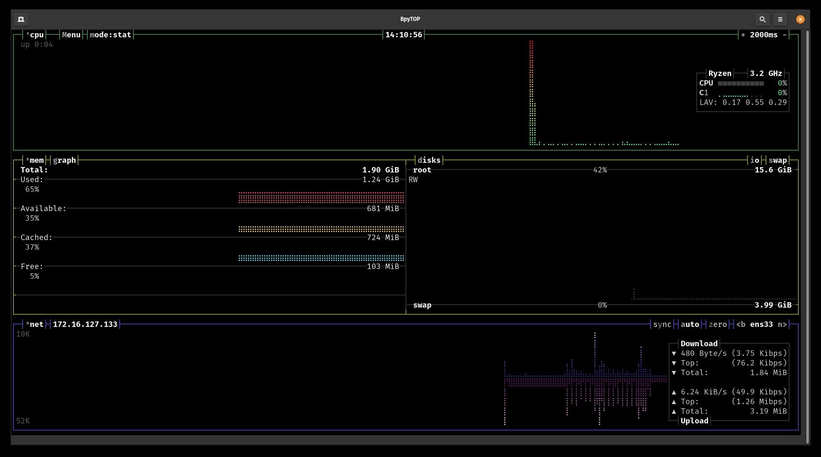Click the up 0:04 uptime text
The image size is (821, 457).
(37, 44)
